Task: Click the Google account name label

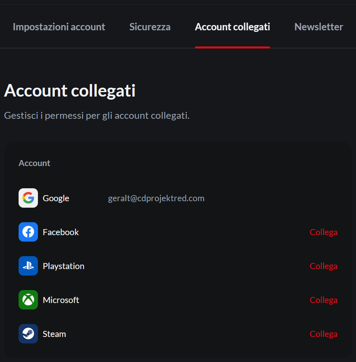Action: (56, 198)
